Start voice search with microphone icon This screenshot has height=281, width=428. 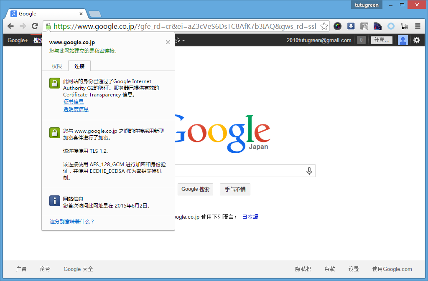tap(309, 171)
